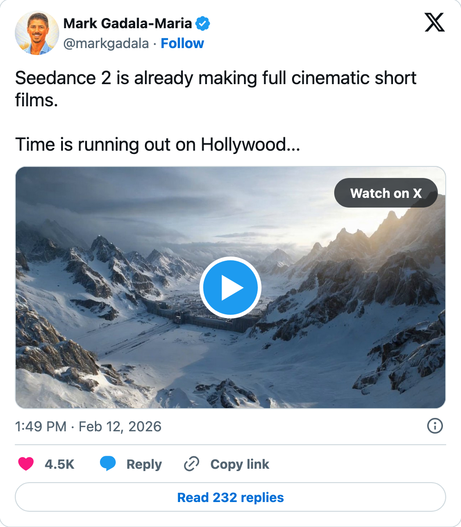This screenshot has height=527, width=461.
Task: Open Mark Gadala-Maria's profile picture
Action: tap(36, 33)
